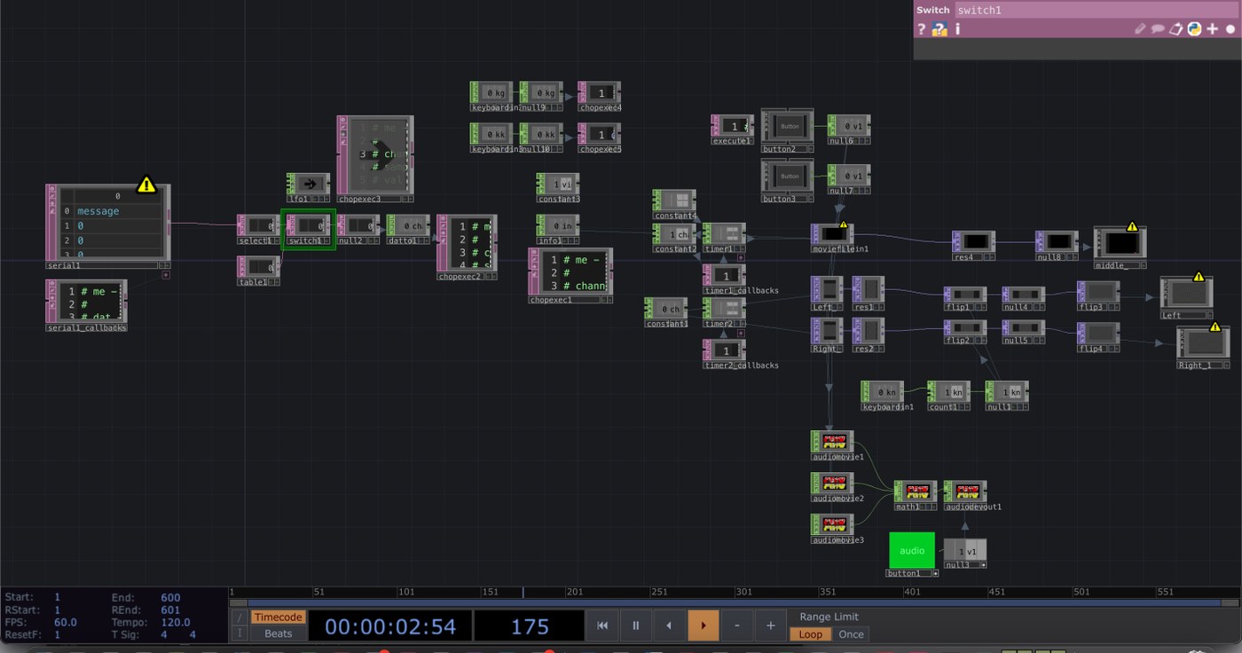
Task: Jump playback to start
Action: (x=602, y=625)
